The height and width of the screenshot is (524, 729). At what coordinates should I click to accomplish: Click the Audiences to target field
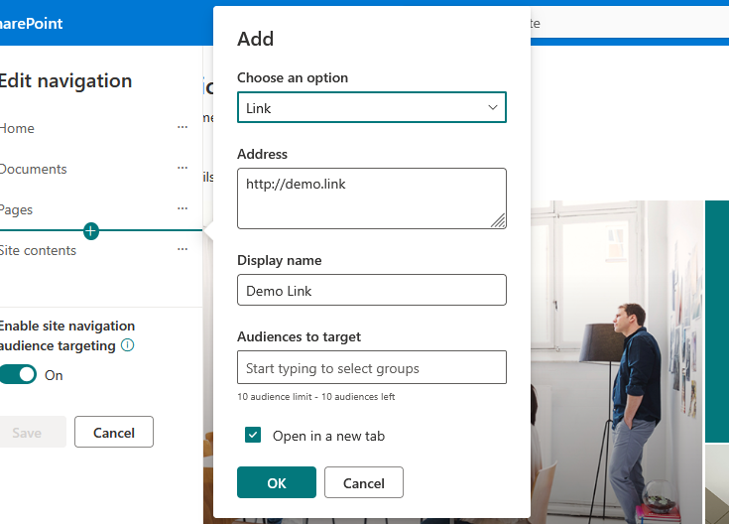(x=372, y=367)
